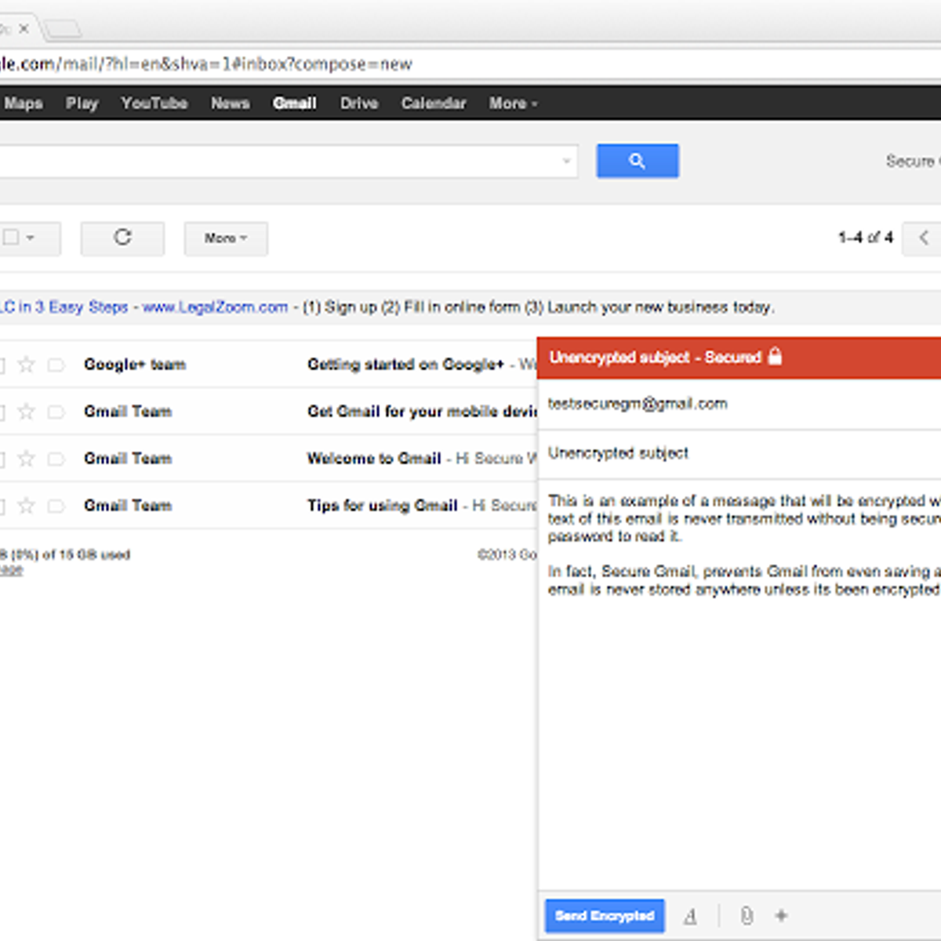Expand the search options arrow
This screenshot has width=941, height=941.
coord(566,162)
